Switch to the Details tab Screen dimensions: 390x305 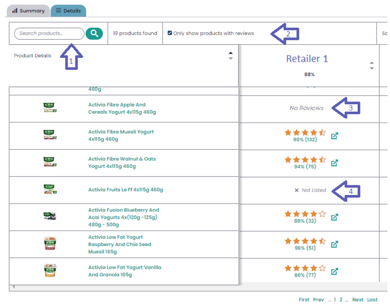(69, 11)
